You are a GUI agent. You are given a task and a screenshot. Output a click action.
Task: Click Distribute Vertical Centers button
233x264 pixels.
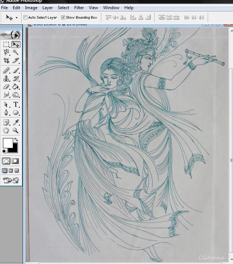click(169, 17)
